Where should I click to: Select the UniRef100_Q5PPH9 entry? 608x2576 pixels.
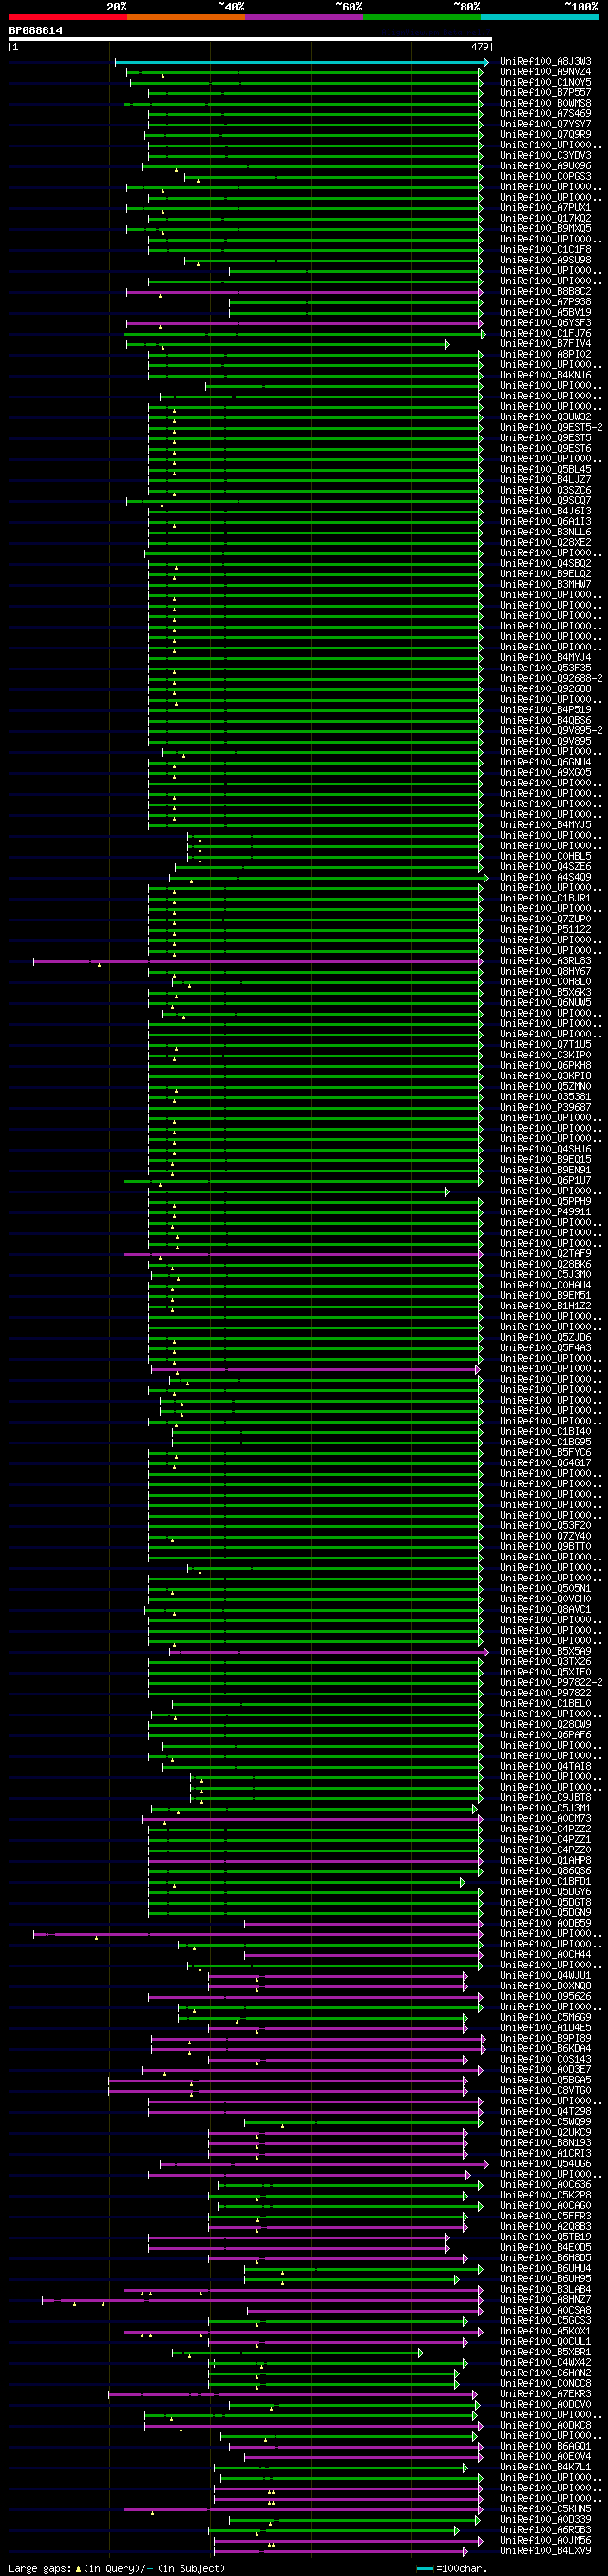tap(545, 1202)
